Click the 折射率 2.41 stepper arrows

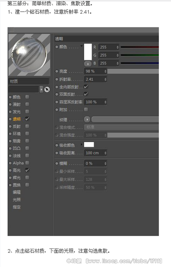coord(105,79)
